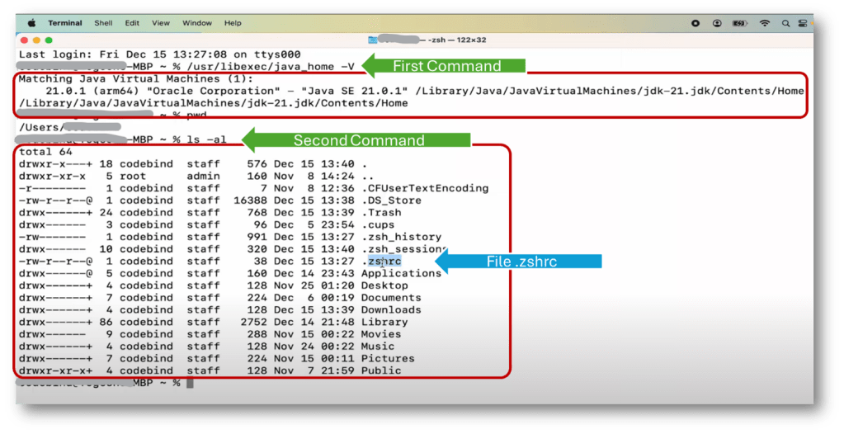Click the yellow minimize window button
This screenshot has width=844, height=434.
point(36,40)
